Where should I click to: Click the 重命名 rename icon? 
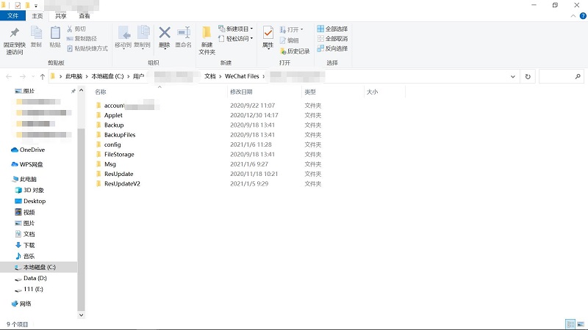(x=184, y=33)
